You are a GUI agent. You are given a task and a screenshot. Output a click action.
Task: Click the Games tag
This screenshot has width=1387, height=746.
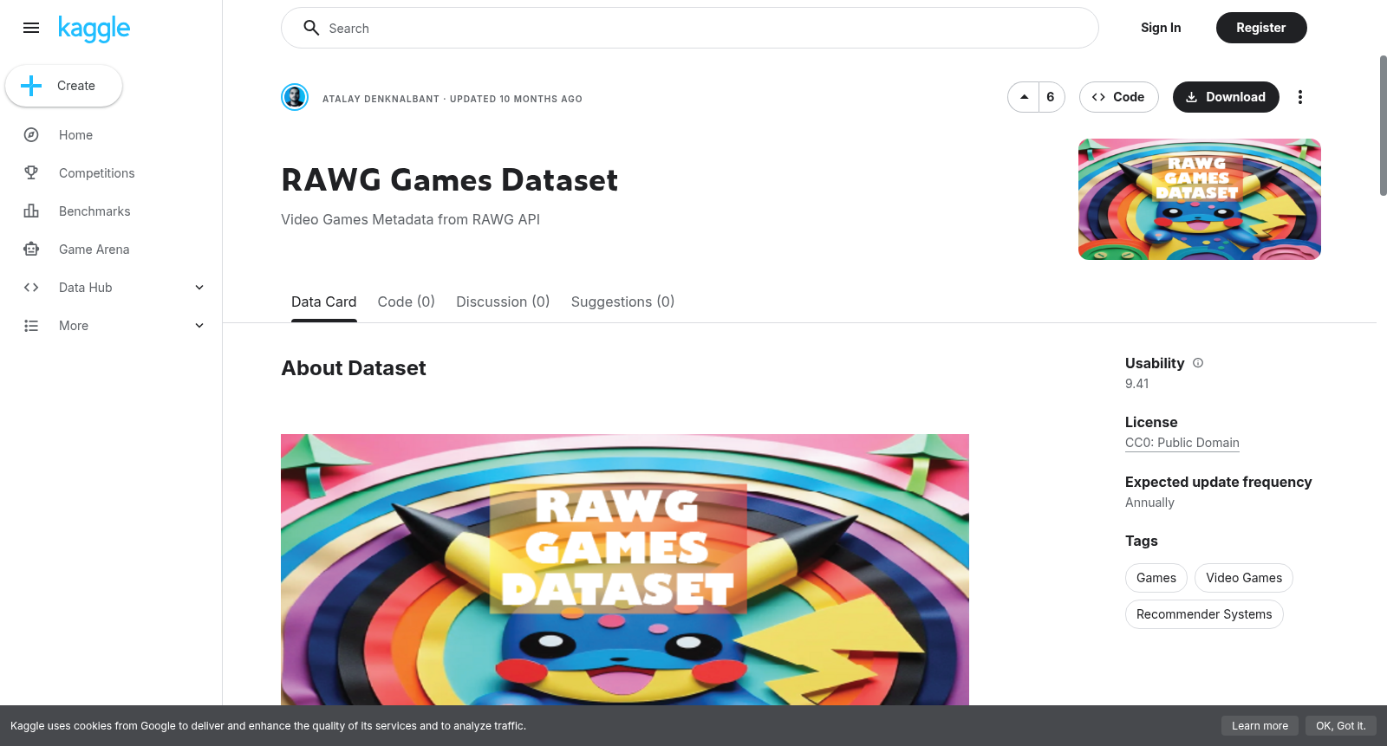pos(1156,578)
